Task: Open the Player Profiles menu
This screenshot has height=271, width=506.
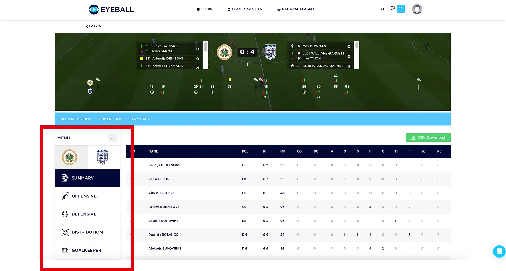Action: tap(245, 9)
